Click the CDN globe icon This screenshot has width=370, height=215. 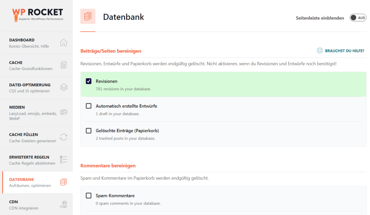click(x=64, y=204)
